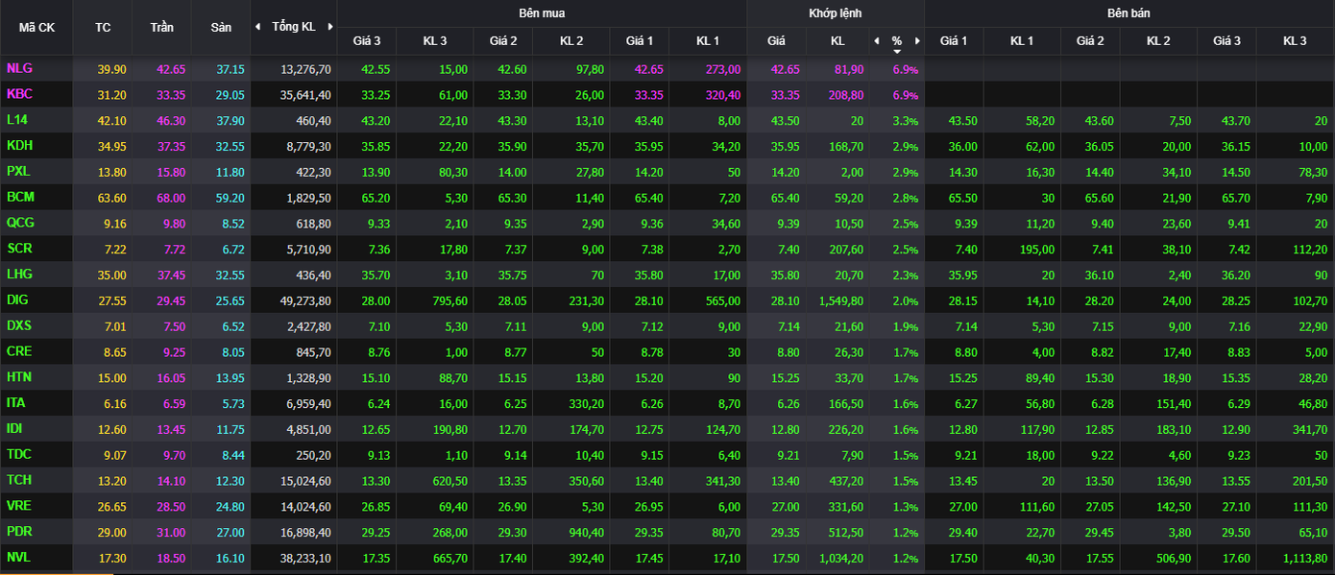Screen dimensions: 1335x575
Task: Click the TC column header
Action: pos(103,27)
